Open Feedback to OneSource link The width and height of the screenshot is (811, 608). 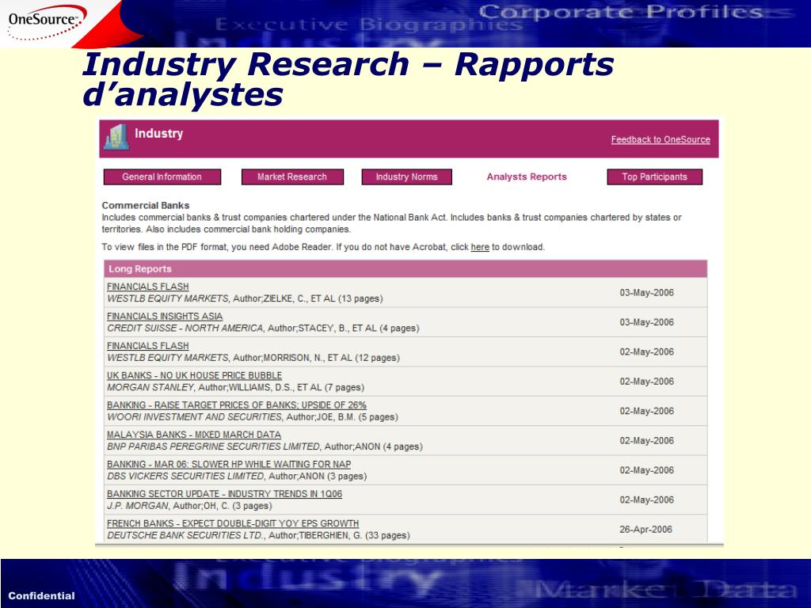pos(661,139)
